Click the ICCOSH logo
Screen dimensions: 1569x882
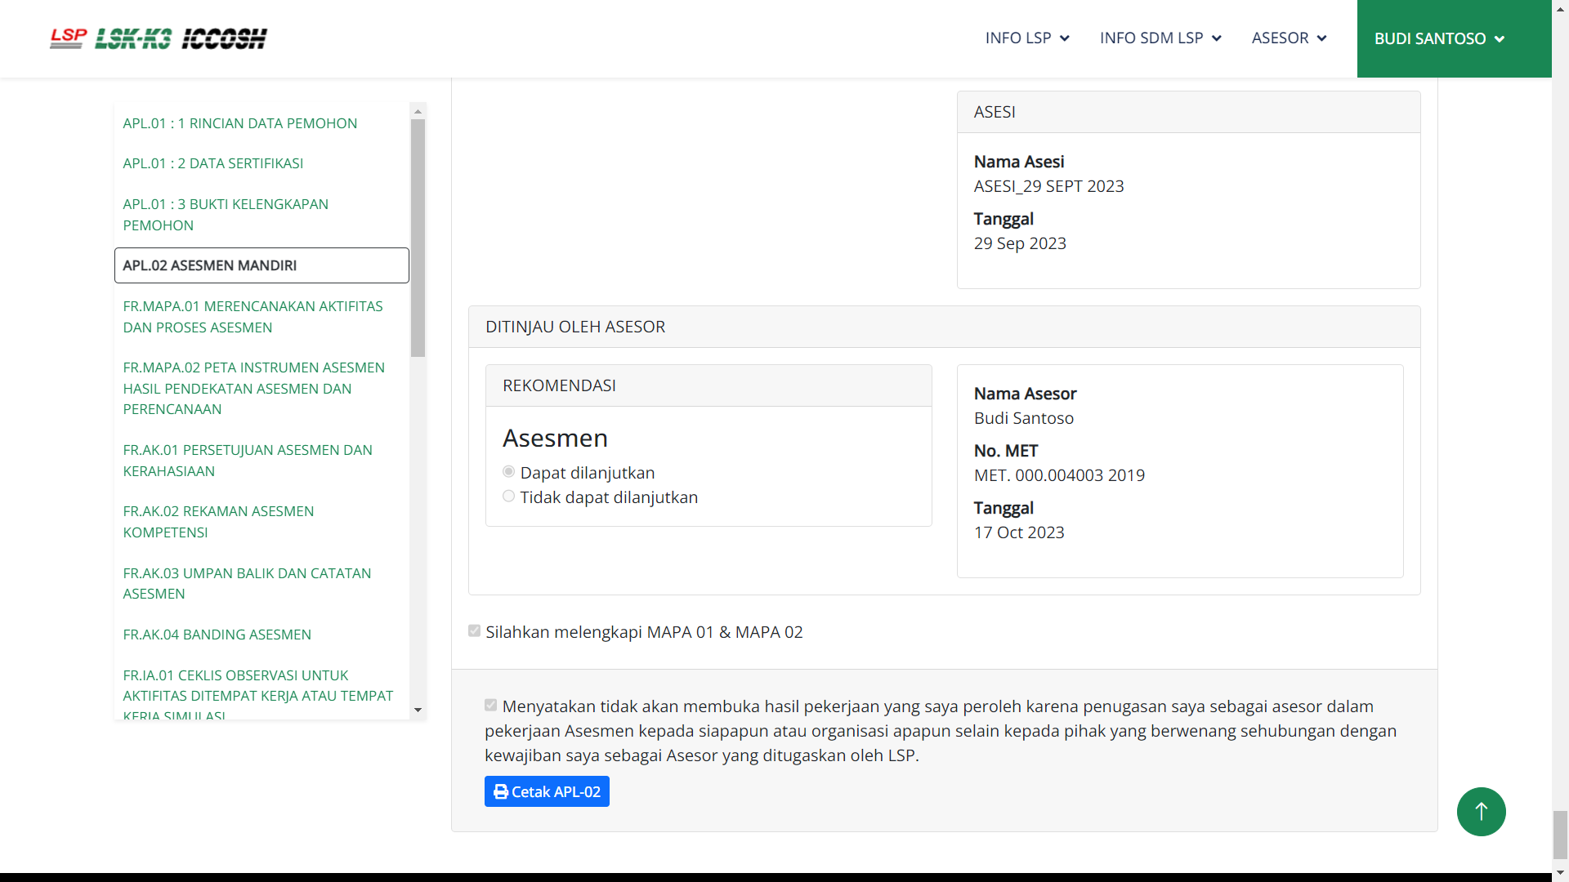224,38
